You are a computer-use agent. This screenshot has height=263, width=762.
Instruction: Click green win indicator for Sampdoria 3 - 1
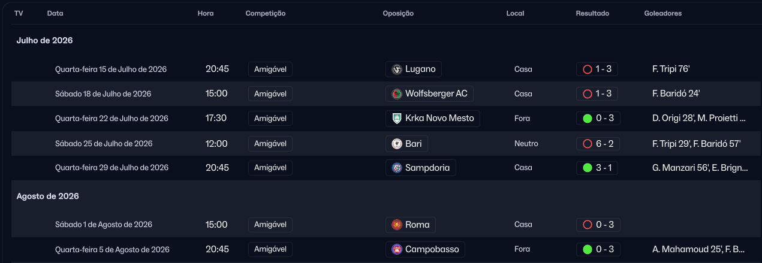click(x=588, y=168)
